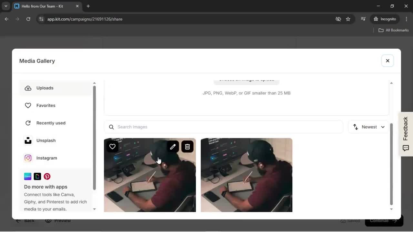The height and width of the screenshot is (232, 413).
Task: Select Recently used media
Action: pos(51,123)
